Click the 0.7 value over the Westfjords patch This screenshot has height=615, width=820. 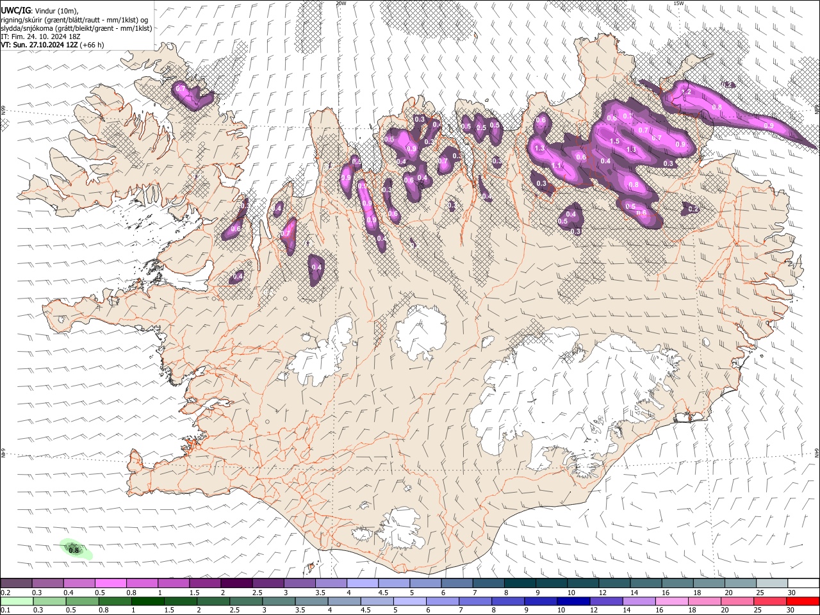pos(181,88)
